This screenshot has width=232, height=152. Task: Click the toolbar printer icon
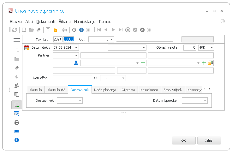(65, 30)
